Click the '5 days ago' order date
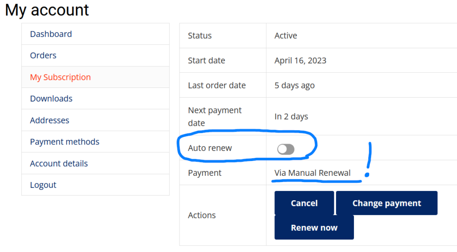Image resolution: width=457 pixels, height=252 pixels. click(x=295, y=86)
